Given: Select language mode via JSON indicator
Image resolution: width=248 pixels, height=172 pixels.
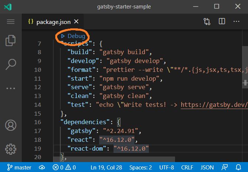Looking at the screenshot, I should [207, 168].
